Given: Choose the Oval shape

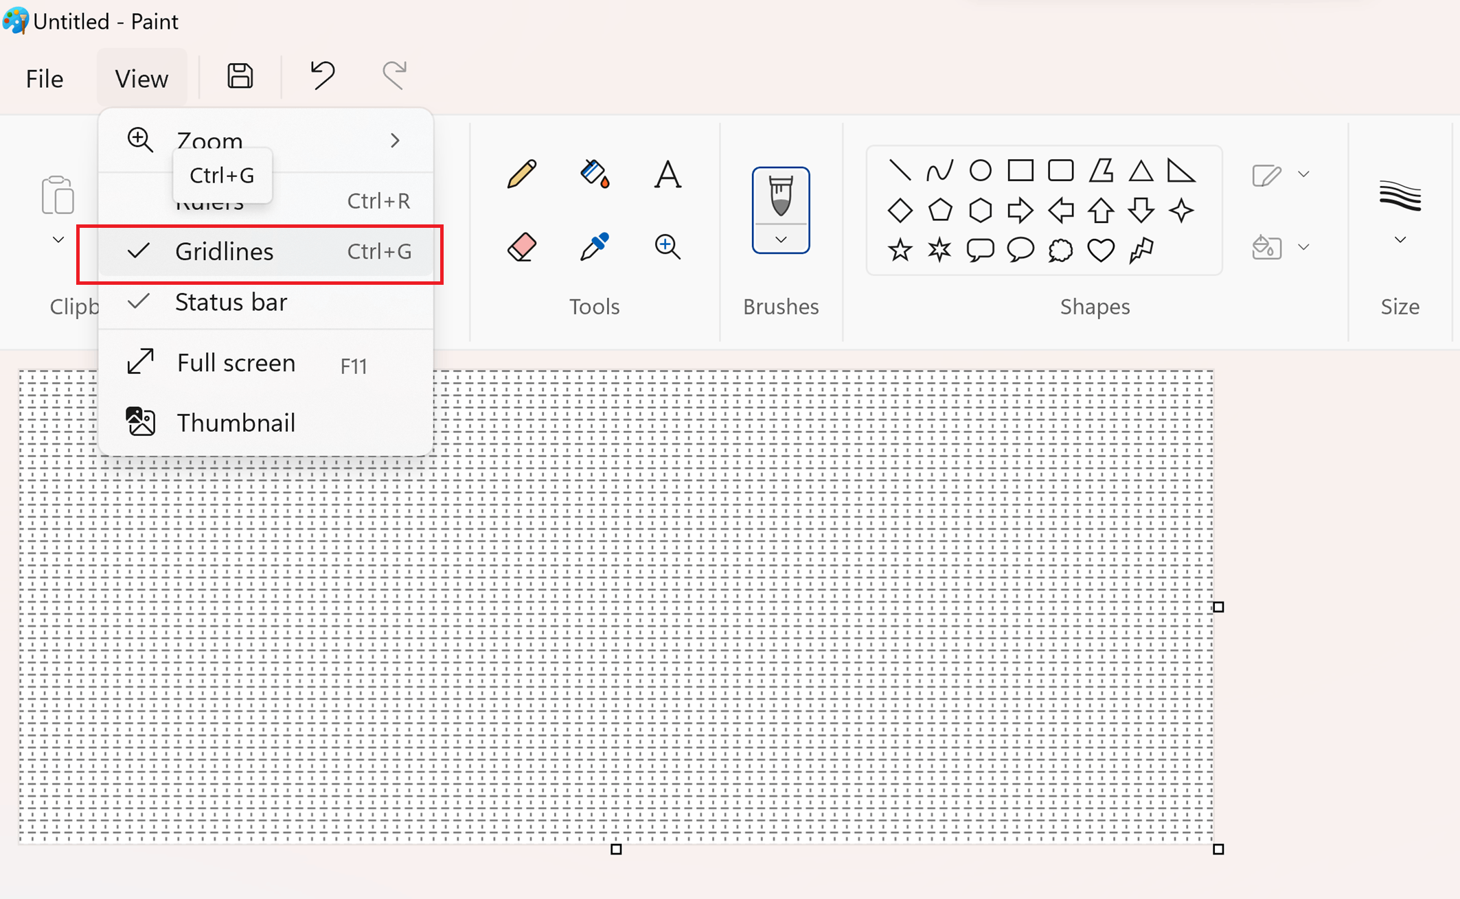Looking at the screenshot, I should point(980,170).
